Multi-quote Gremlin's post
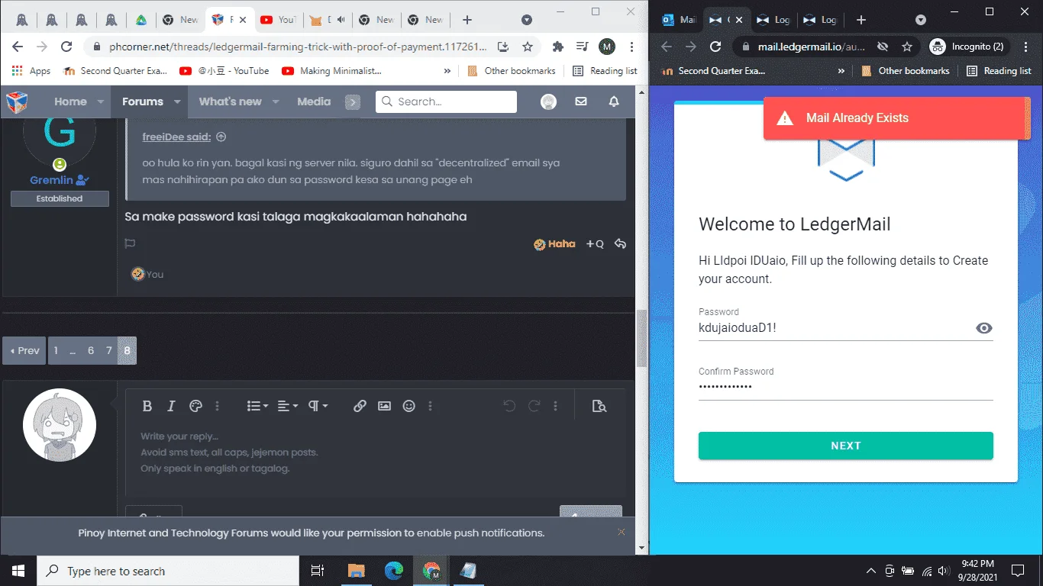 [x=595, y=244]
